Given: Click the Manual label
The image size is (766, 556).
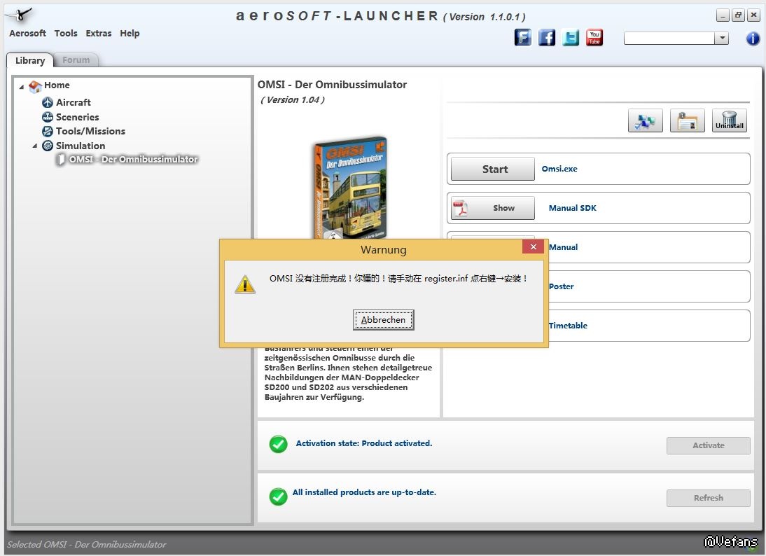Looking at the screenshot, I should click(x=563, y=247).
